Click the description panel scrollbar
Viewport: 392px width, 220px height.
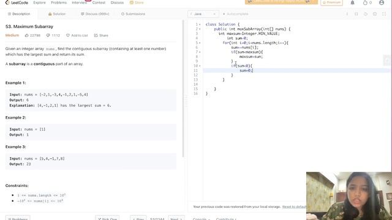[x=183, y=89]
